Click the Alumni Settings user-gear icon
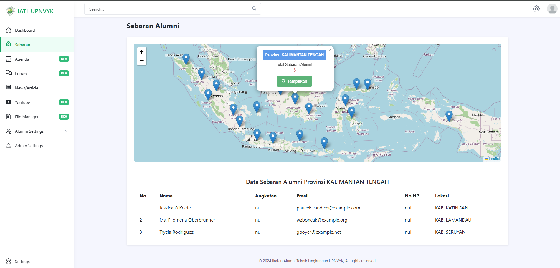This screenshot has width=560, height=268. point(9,131)
